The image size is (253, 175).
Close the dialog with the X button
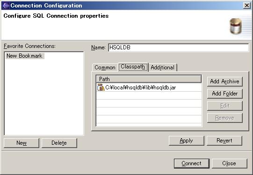coord(247,6)
